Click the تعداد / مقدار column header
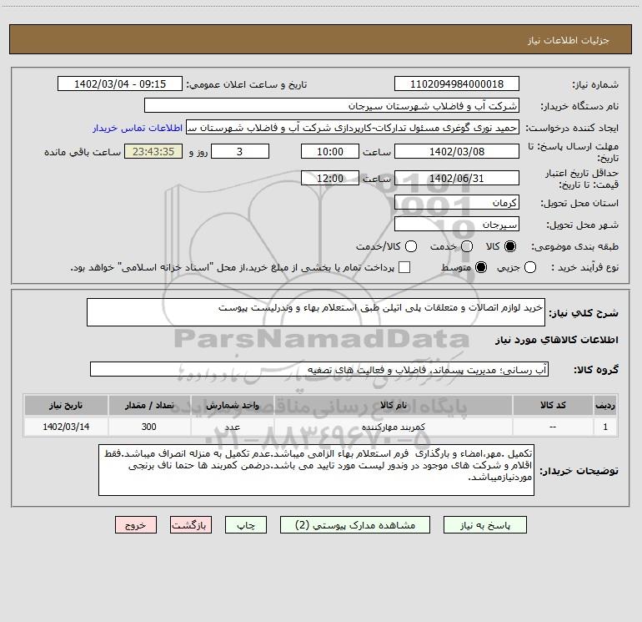Viewport: 642px width, 622px height. (149, 405)
